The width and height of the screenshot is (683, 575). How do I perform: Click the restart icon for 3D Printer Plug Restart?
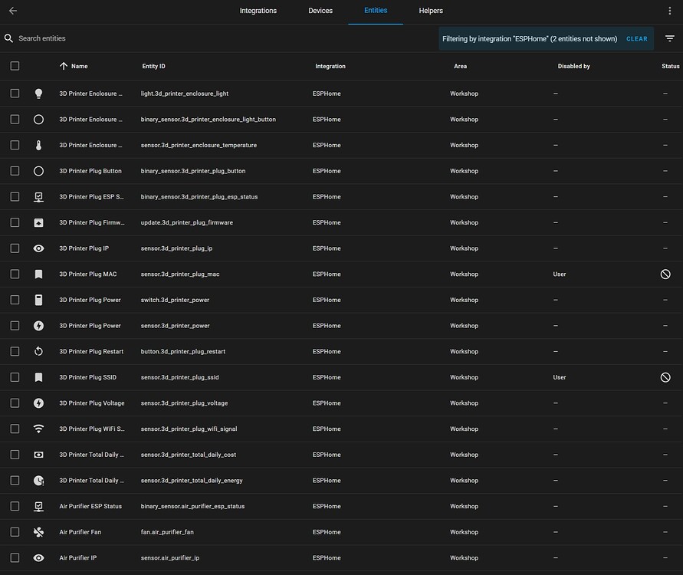(x=39, y=351)
